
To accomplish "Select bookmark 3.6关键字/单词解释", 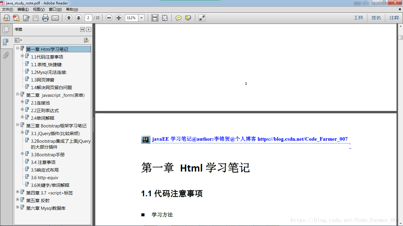I will pyautogui.click(x=50, y=185).
